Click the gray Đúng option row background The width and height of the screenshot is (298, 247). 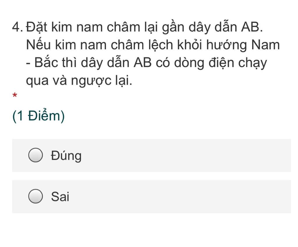[151, 155]
